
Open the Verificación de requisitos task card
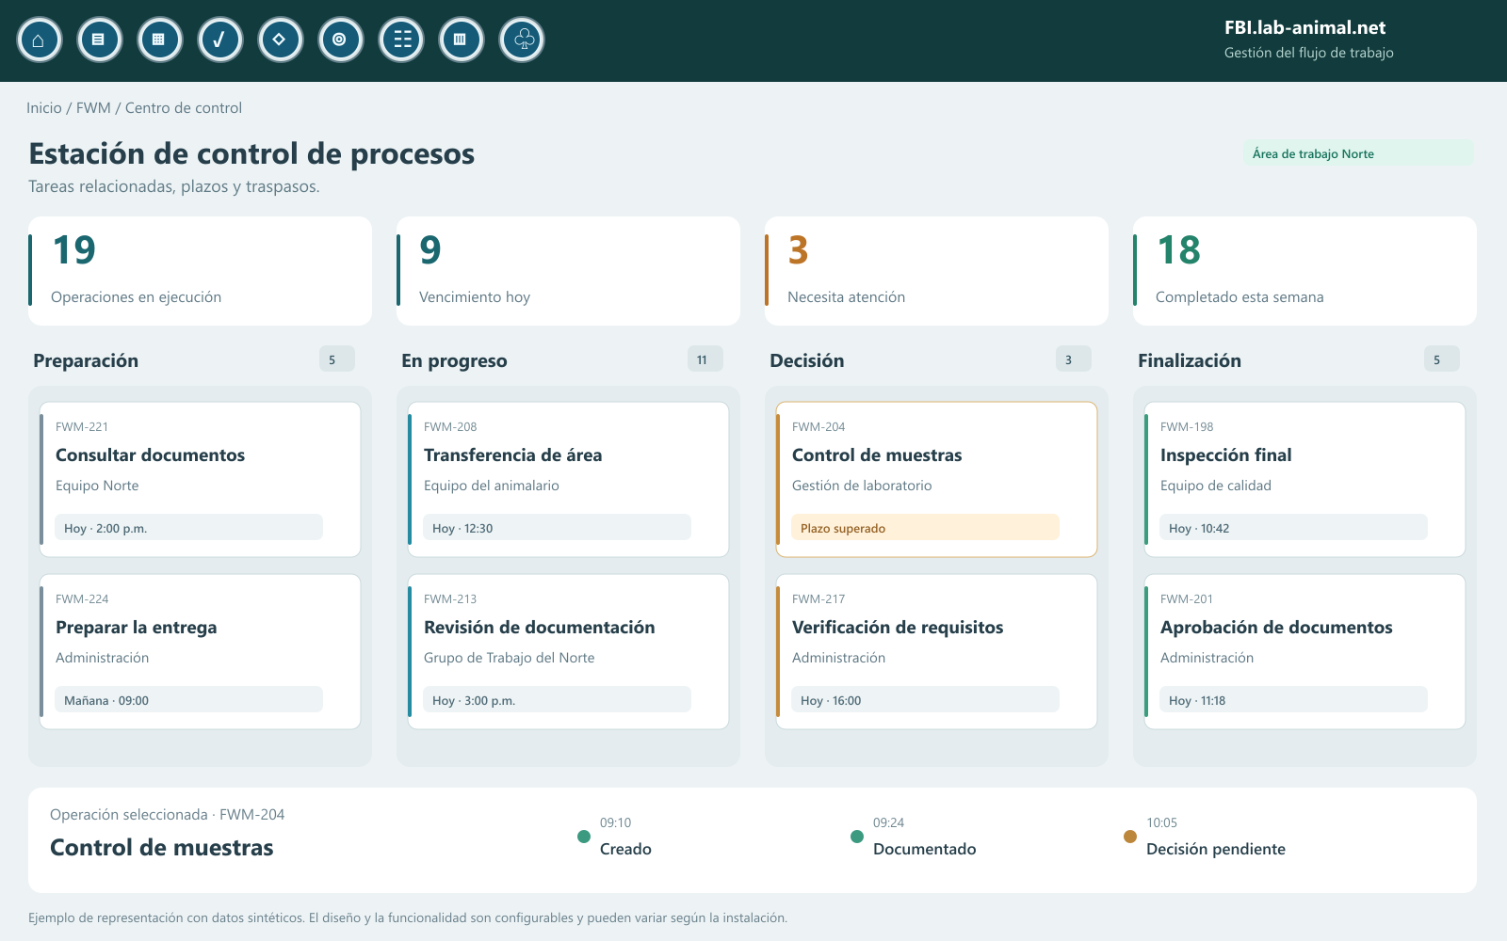click(936, 652)
